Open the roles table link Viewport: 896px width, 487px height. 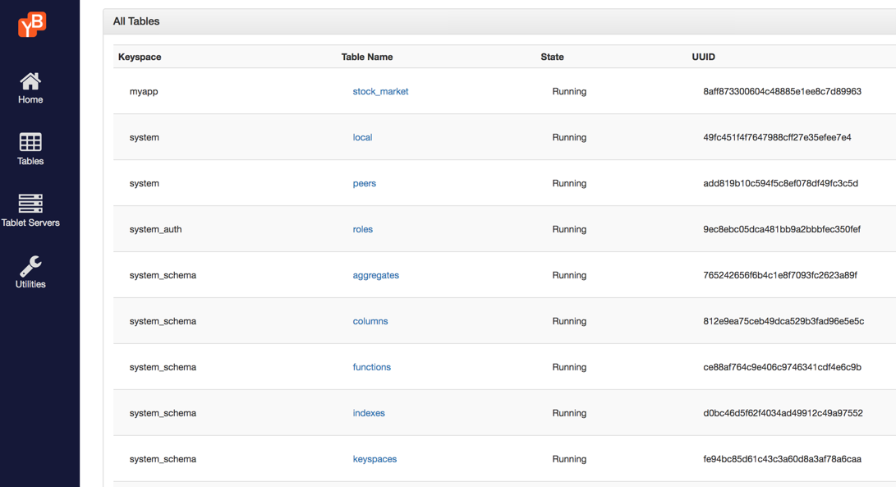coord(362,230)
